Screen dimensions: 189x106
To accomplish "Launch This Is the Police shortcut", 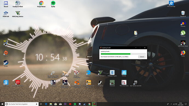I will [124, 83].
